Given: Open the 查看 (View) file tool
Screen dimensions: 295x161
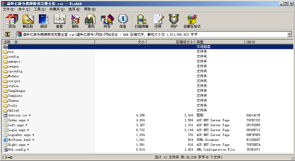Looking at the screenshot, I should pos(59,21).
